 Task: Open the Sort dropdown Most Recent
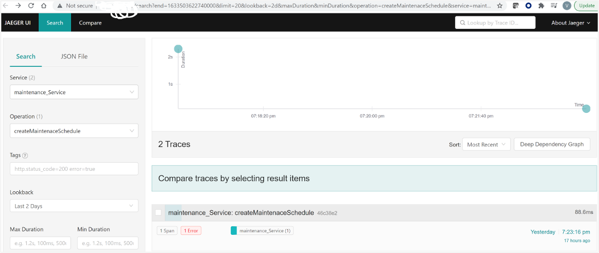click(486, 144)
